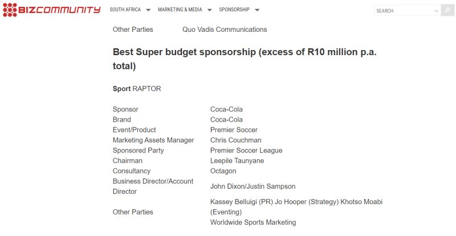Click the Worldwide Sports Marketing text
Image resolution: width=456 pixels, height=236 pixels.
[253, 222]
